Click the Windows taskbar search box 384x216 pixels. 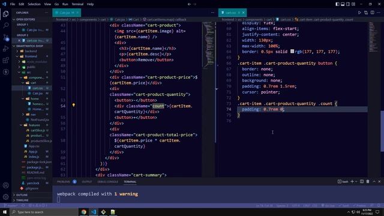click(44, 212)
